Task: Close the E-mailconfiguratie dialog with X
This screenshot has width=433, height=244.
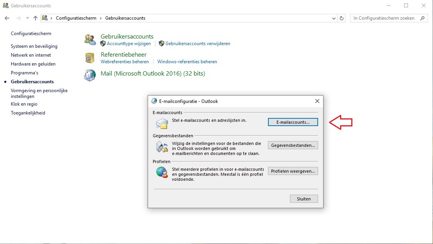Action: point(317,101)
